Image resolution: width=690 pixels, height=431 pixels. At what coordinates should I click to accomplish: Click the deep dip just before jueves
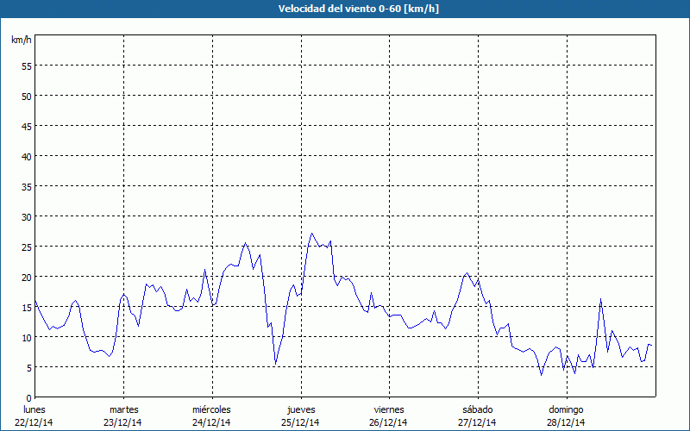coord(276,364)
